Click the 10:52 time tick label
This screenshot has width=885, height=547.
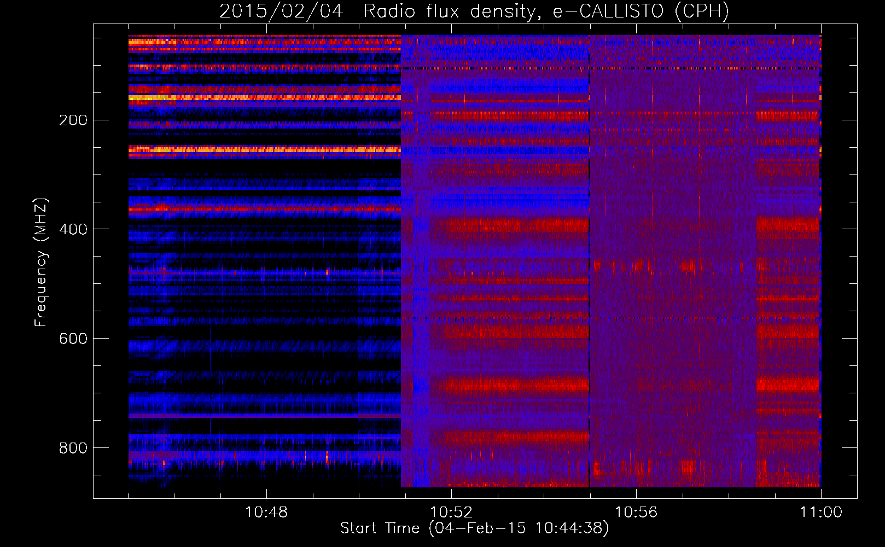pos(451,513)
